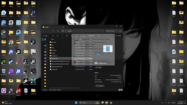Viewport: 187px width, 105px height.
Task: Expand the address bar path chevron
Action: point(66,31)
